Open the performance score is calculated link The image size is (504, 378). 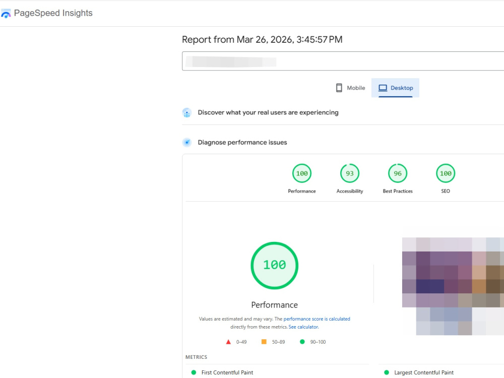[317, 319]
